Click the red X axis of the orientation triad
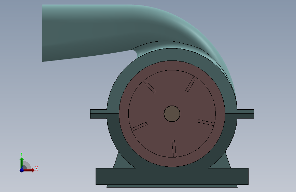The width and height of the screenshot is (296, 192). pyautogui.click(x=28, y=170)
